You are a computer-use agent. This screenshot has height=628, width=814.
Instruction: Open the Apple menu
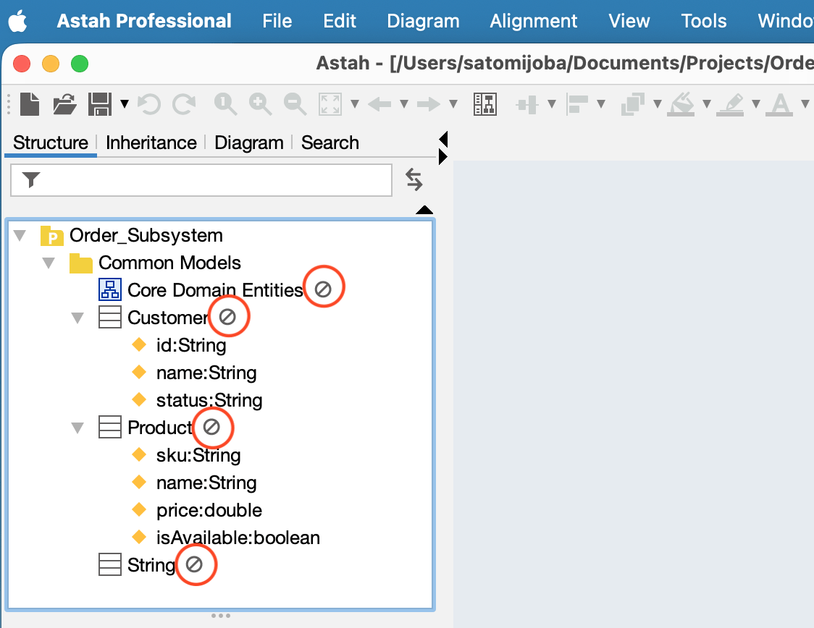[17, 21]
